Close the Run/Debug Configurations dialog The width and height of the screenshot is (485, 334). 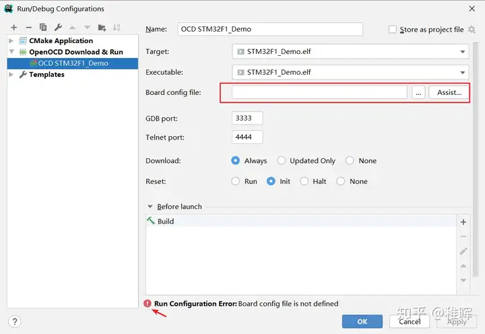coord(472,9)
